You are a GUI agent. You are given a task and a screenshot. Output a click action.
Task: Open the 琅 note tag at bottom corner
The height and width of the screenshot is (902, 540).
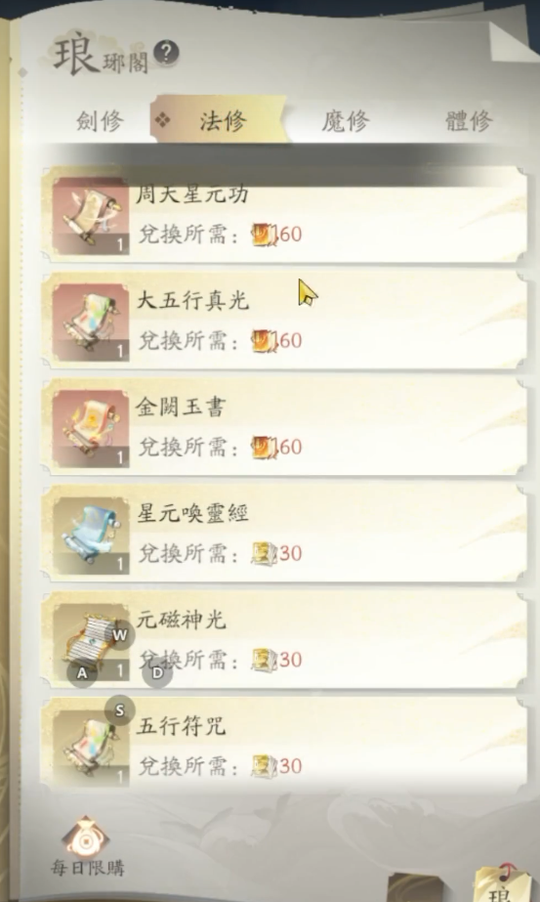500,881
